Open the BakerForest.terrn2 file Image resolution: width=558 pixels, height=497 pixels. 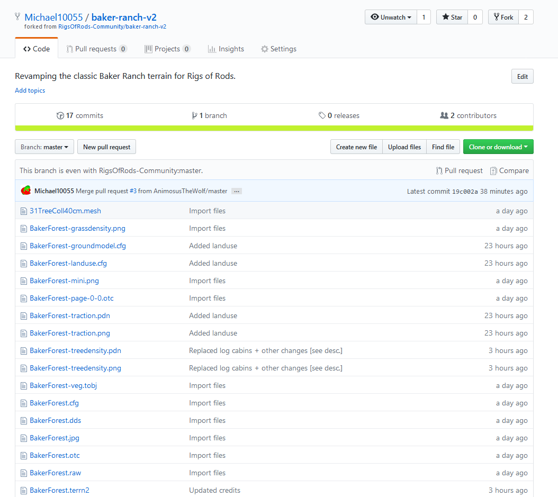[59, 490]
